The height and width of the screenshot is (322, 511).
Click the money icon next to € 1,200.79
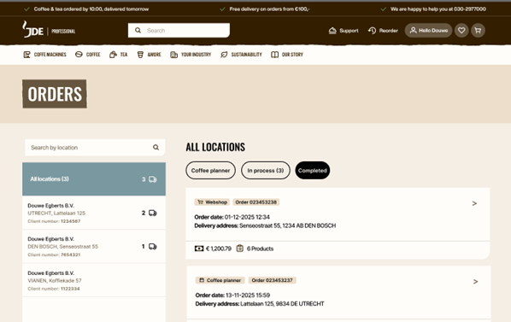coord(199,249)
